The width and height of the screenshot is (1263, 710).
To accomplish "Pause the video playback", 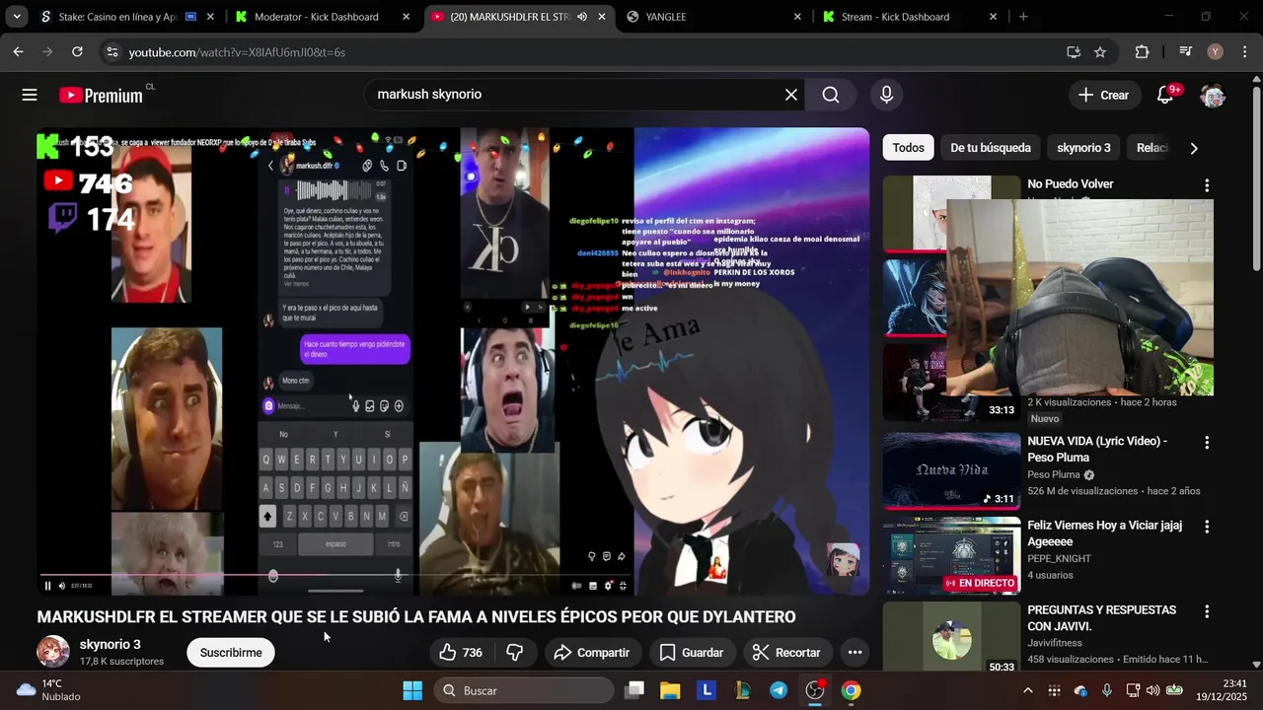I will [47, 586].
